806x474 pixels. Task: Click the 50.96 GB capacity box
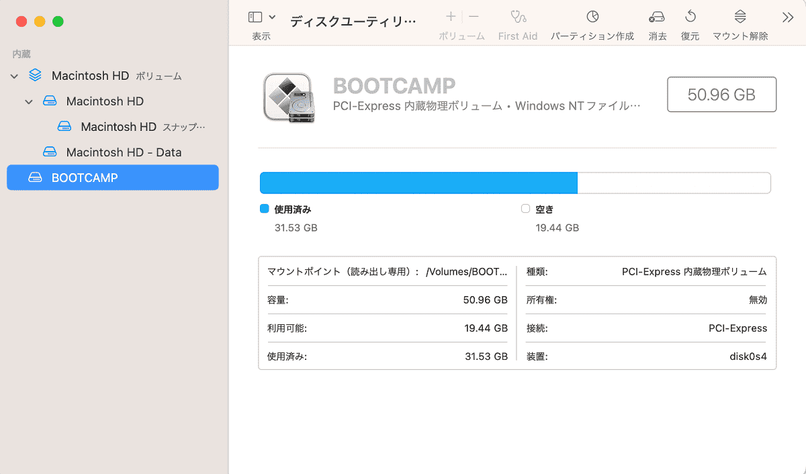tap(721, 95)
